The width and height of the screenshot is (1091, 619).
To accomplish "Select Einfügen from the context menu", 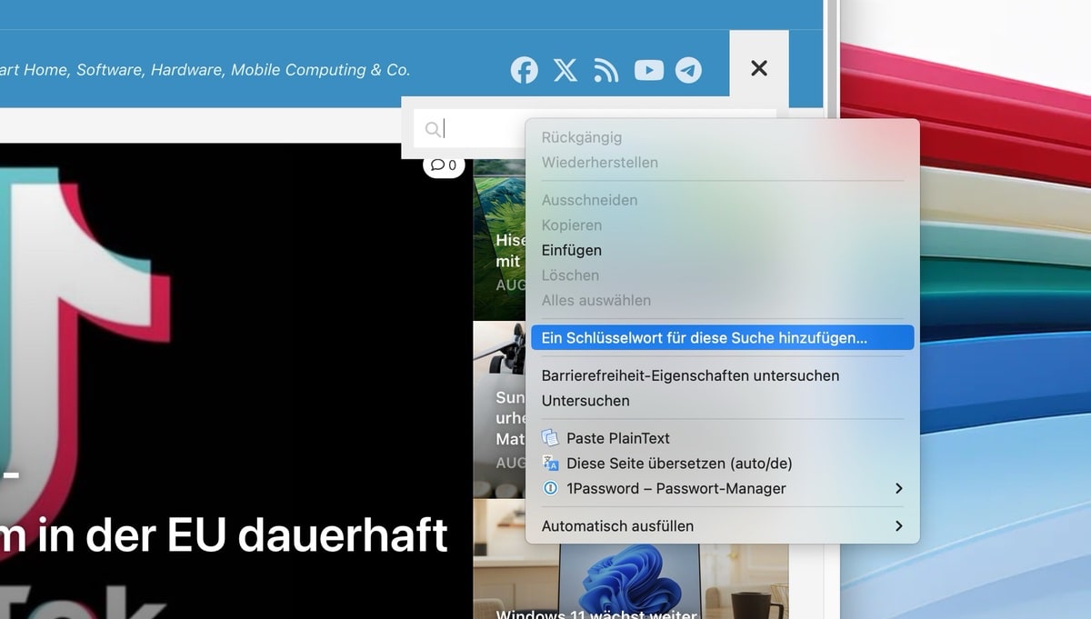I will pyautogui.click(x=572, y=250).
